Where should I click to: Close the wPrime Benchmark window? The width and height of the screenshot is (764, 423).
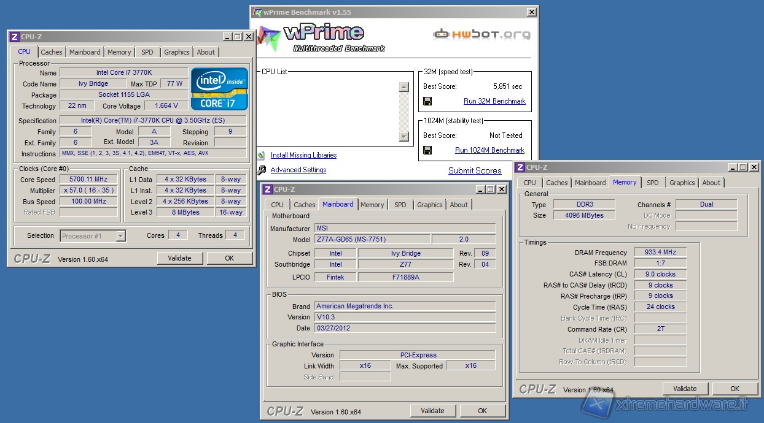[x=531, y=12]
